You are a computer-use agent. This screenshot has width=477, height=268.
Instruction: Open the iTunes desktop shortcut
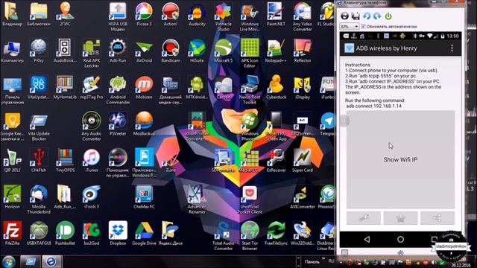coord(91,160)
